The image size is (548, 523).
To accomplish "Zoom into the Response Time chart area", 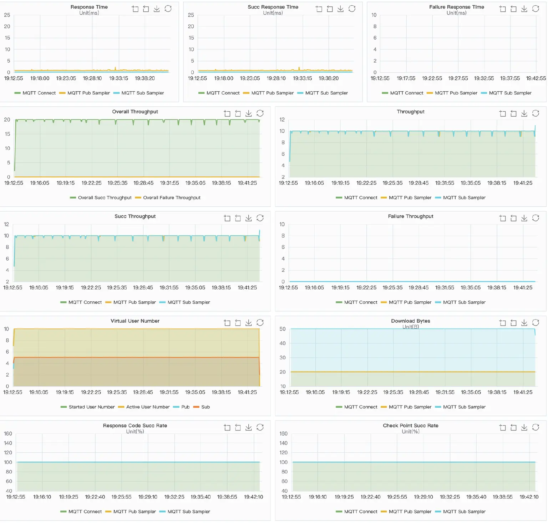I will click(135, 9).
